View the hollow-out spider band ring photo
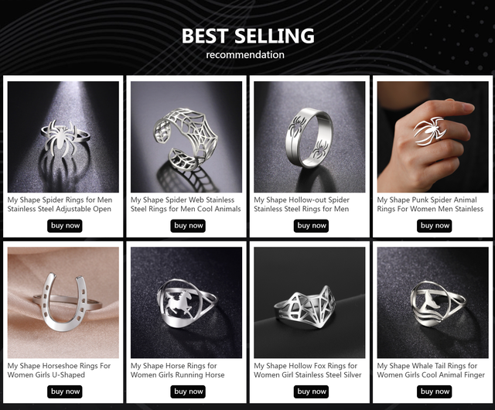 (309, 137)
